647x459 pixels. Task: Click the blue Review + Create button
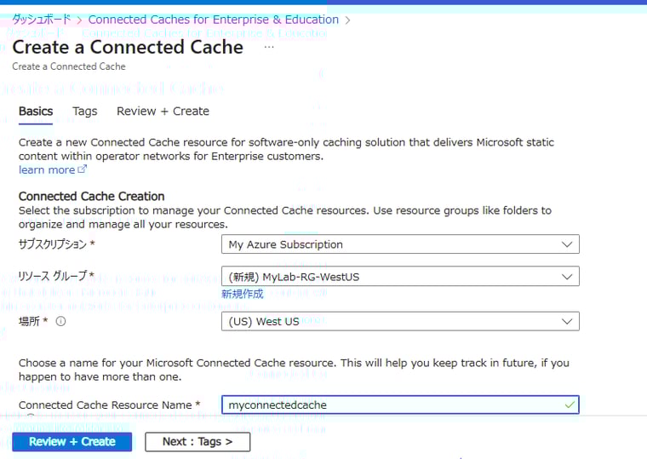72,442
